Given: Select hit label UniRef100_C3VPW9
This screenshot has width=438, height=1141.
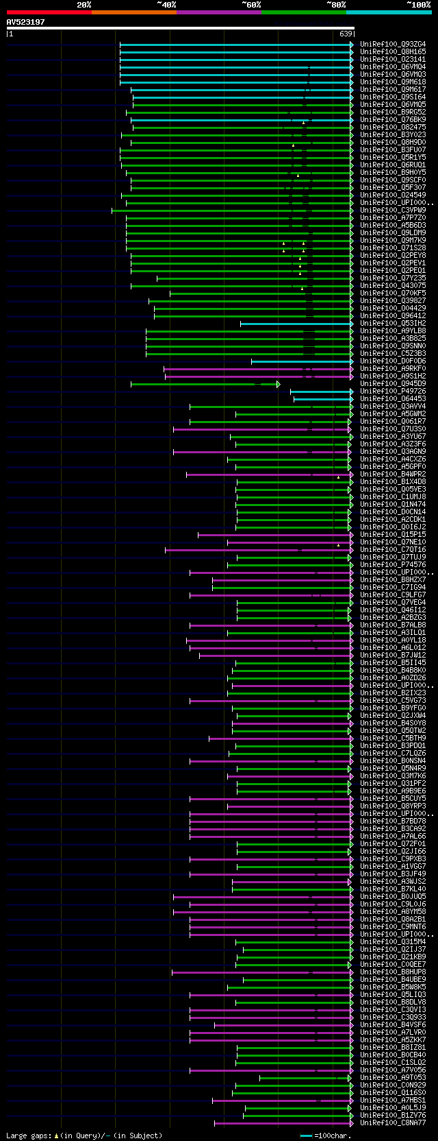Looking at the screenshot, I should pos(393,211).
